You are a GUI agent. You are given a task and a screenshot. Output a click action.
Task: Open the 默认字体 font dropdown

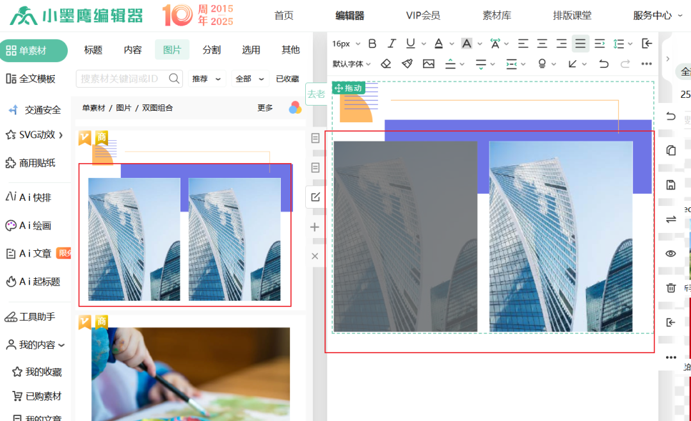[x=351, y=64]
